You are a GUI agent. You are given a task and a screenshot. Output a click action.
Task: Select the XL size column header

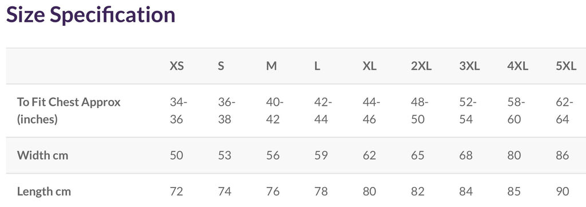pyautogui.click(x=370, y=66)
